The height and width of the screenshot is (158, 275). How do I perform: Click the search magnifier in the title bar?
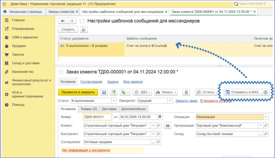pyautogui.click(x=235, y=4)
